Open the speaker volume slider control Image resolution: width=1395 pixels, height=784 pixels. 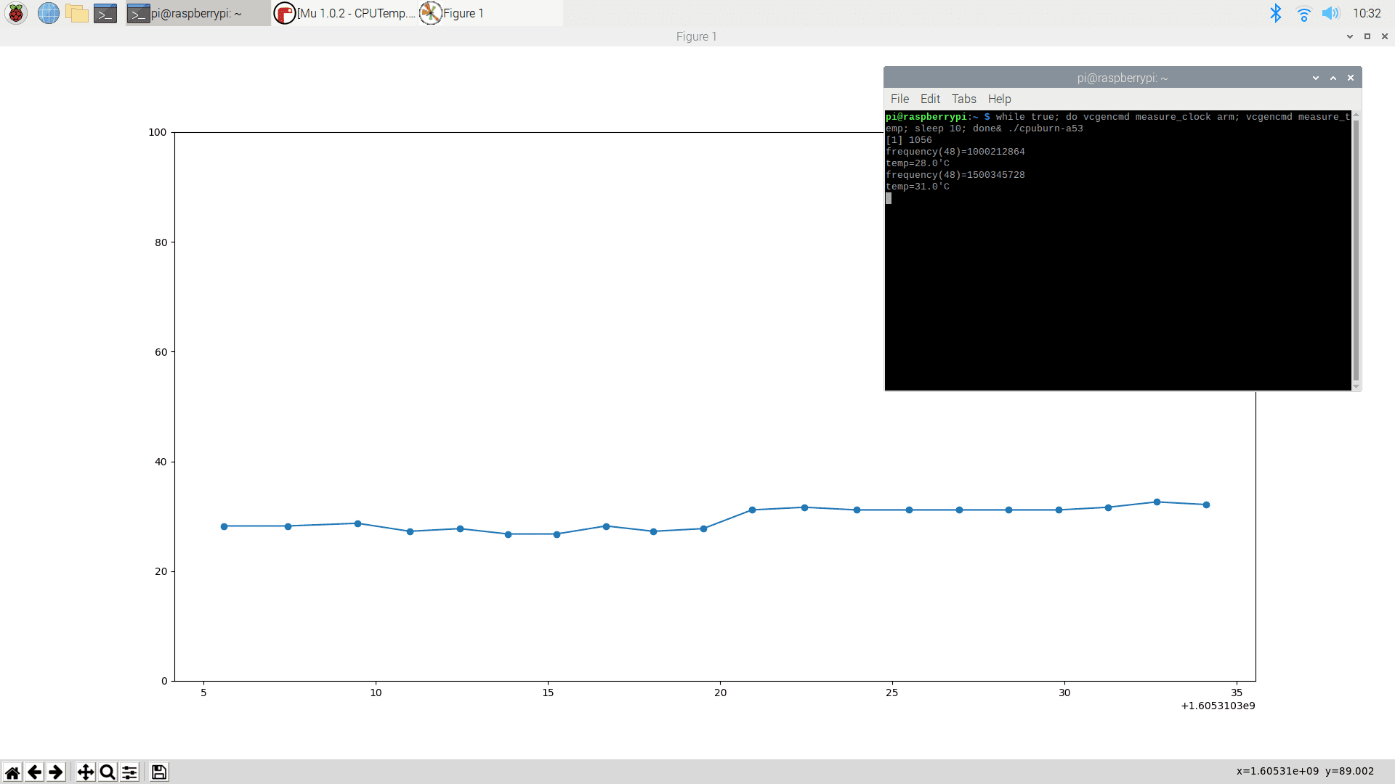(1330, 13)
